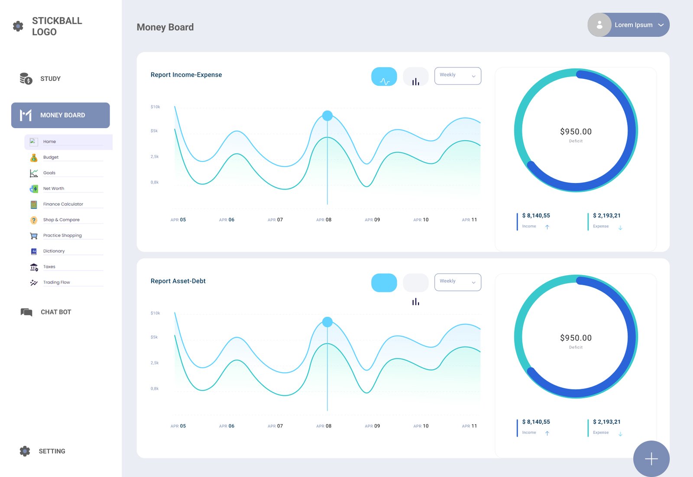Screen dimensions: 693x477
Task: Open the Chat Bot speech bubble icon
Action: (x=26, y=312)
